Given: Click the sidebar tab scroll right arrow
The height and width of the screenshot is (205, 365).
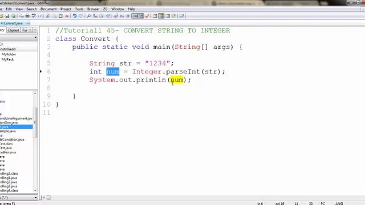Looking at the screenshot, I should (x=35, y=30).
